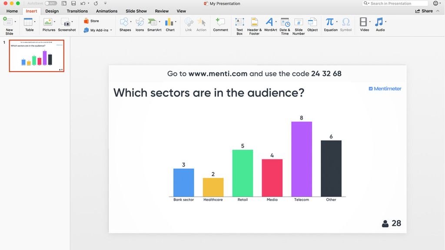Open the Header & Footer dialog
Viewport: 445px width, 250px height.
point(254,25)
